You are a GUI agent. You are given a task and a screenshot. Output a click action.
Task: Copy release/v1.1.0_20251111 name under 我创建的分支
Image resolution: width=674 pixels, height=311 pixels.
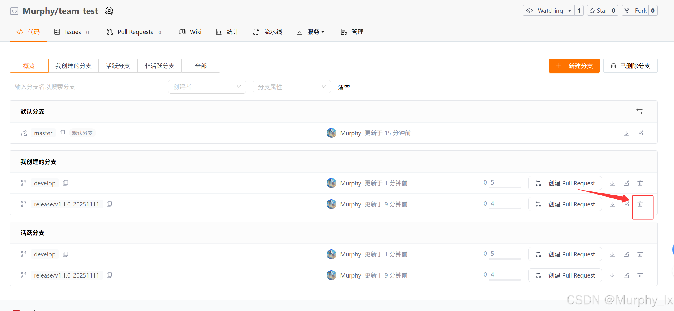coord(109,204)
